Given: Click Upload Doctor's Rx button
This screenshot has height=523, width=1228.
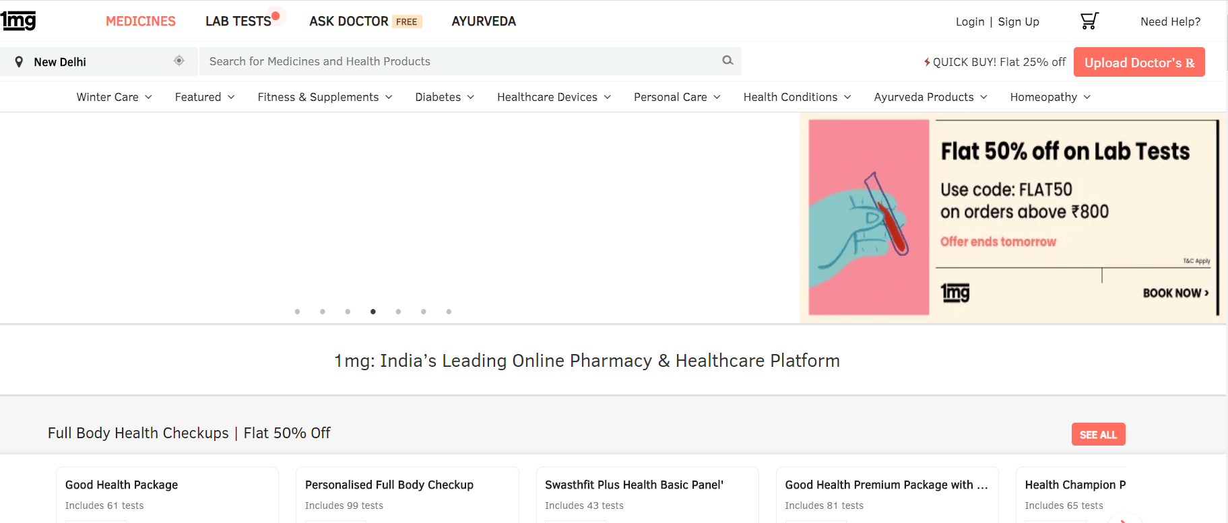Looking at the screenshot, I should [1139, 62].
